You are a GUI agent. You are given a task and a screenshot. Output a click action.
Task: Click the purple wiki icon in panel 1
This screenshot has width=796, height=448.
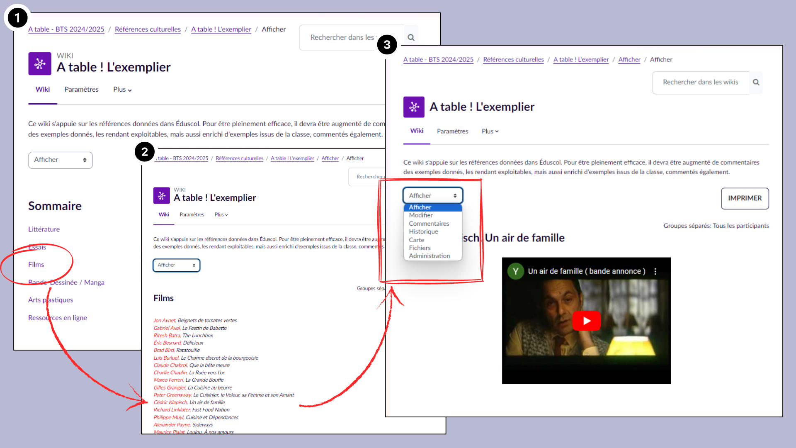(40, 63)
